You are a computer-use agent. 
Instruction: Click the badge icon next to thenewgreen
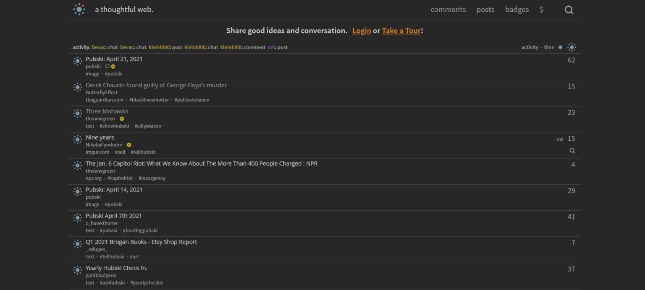point(122,119)
